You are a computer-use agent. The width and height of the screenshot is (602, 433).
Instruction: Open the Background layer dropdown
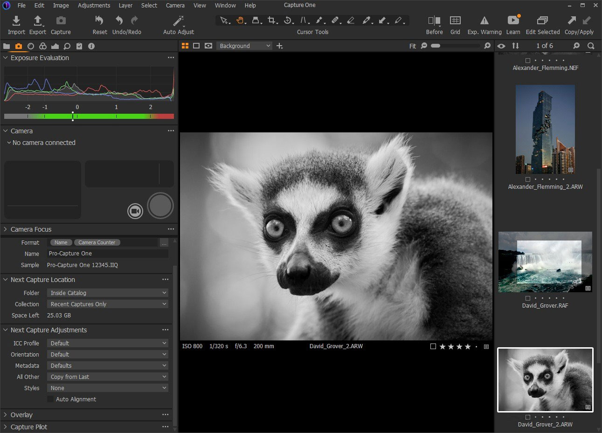[x=244, y=46]
